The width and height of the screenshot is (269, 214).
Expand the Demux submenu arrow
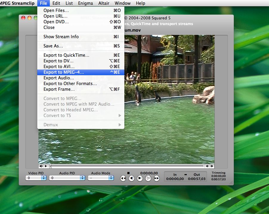click(120, 125)
